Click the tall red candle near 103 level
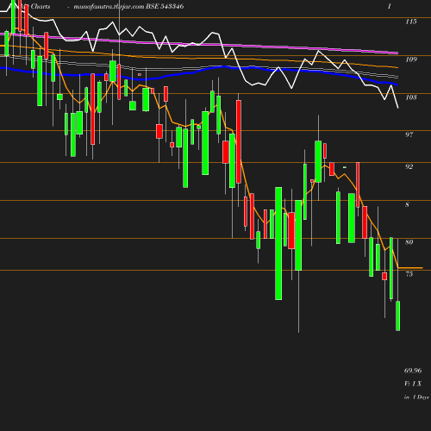Viewport: 431px width, 431px height. click(x=239, y=141)
